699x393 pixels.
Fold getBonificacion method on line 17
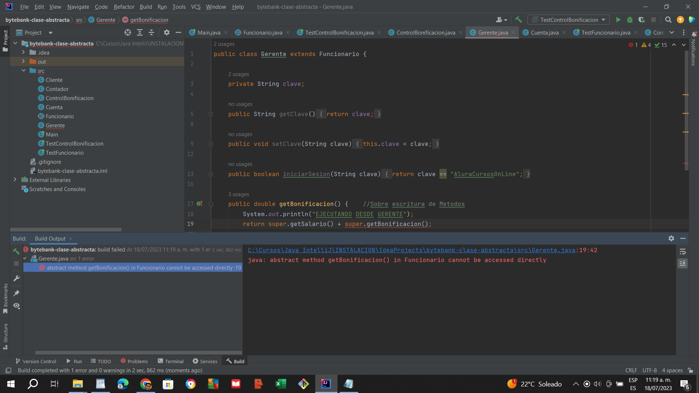coord(211,204)
